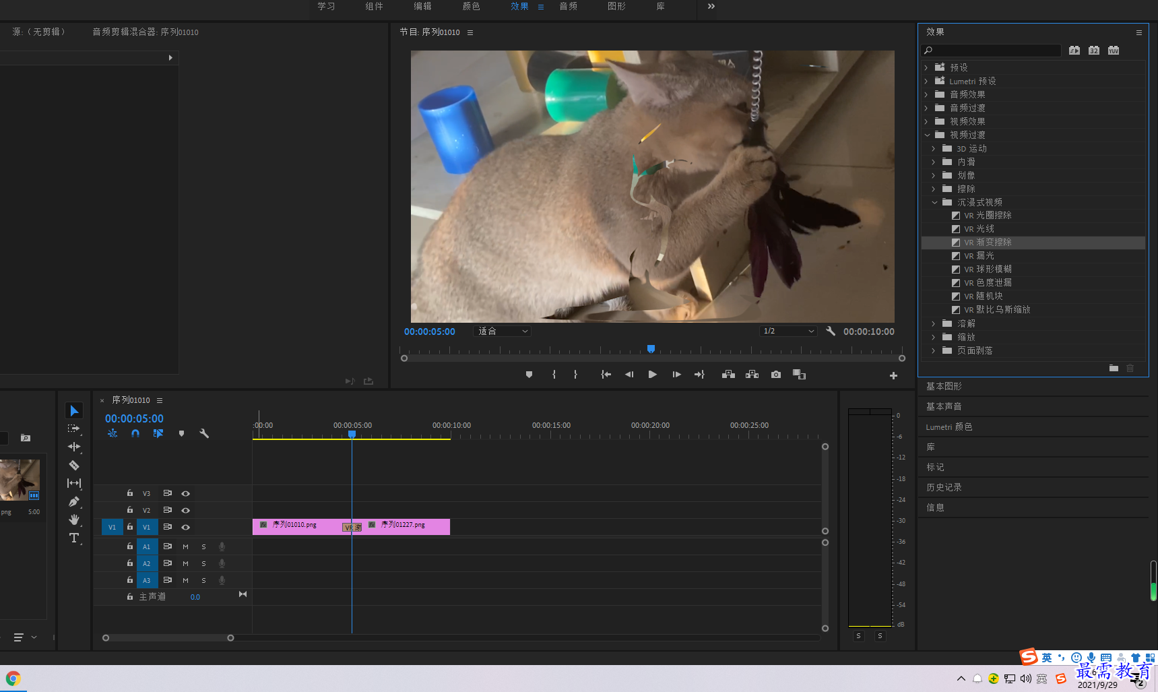Export frame with camera icon
Image resolution: width=1158 pixels, height=692 pixels.
click(x=776, y=375)
